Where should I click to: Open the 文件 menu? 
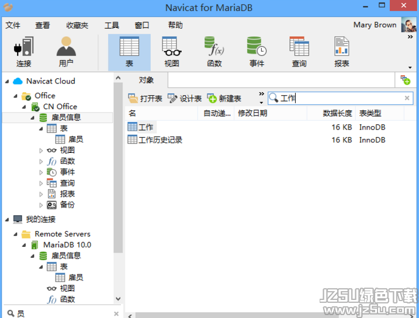coord(12,25)
